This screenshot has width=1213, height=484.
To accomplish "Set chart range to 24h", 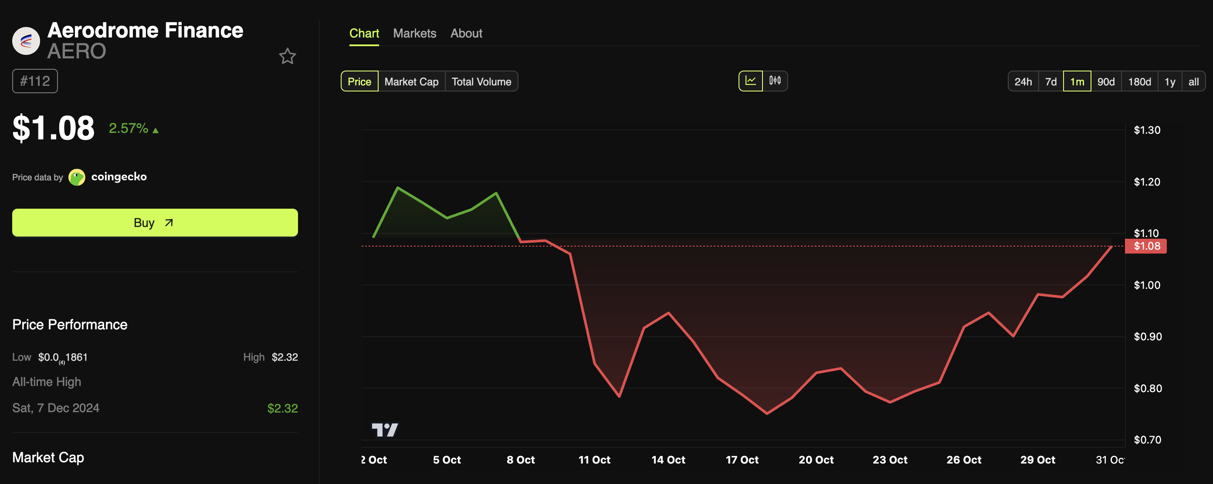I will [1023, 81].
